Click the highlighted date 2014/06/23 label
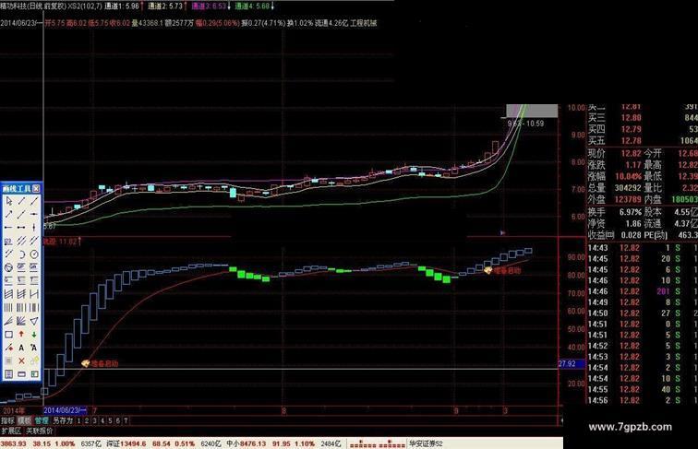 click(65, 410)
